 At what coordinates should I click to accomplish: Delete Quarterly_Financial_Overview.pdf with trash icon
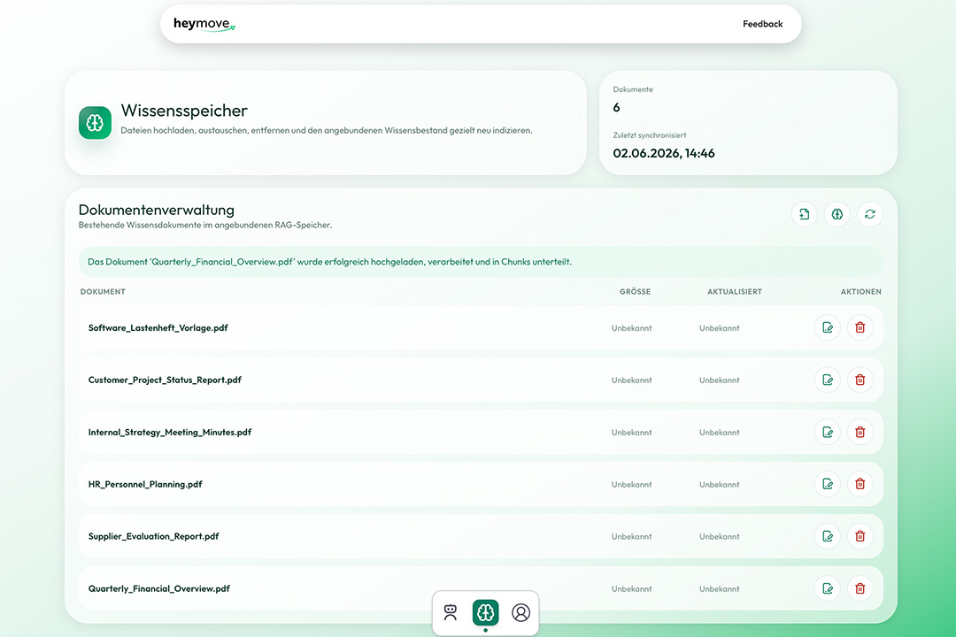click(x=860, y=588)
